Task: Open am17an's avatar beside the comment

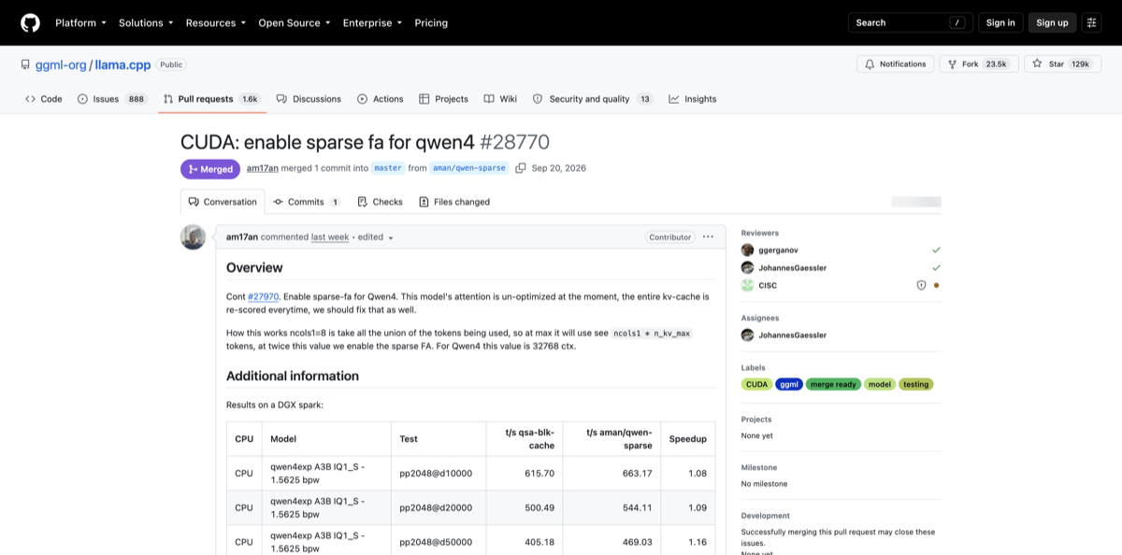Action: click(193, 237)
